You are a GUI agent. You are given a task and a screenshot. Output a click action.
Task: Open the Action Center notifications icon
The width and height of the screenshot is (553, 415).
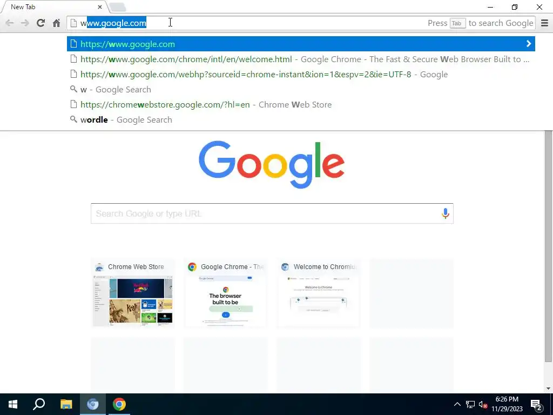pos(536,404)
